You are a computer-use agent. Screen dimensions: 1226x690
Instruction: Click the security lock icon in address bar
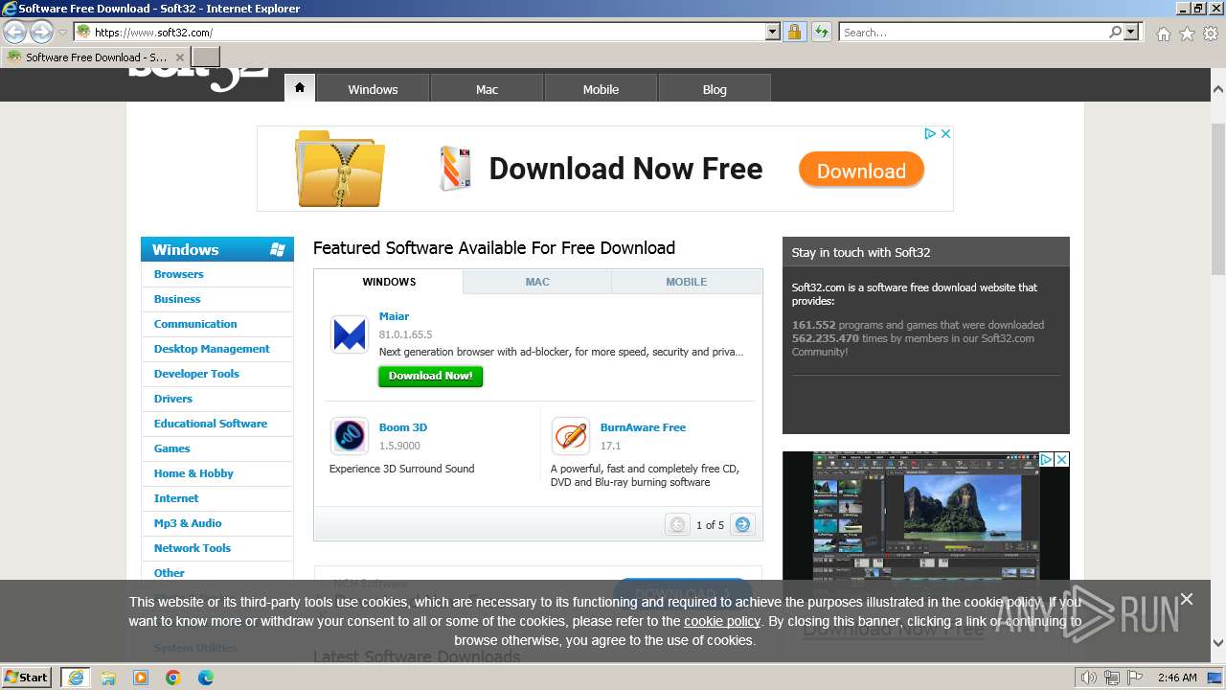pos(794,32)
